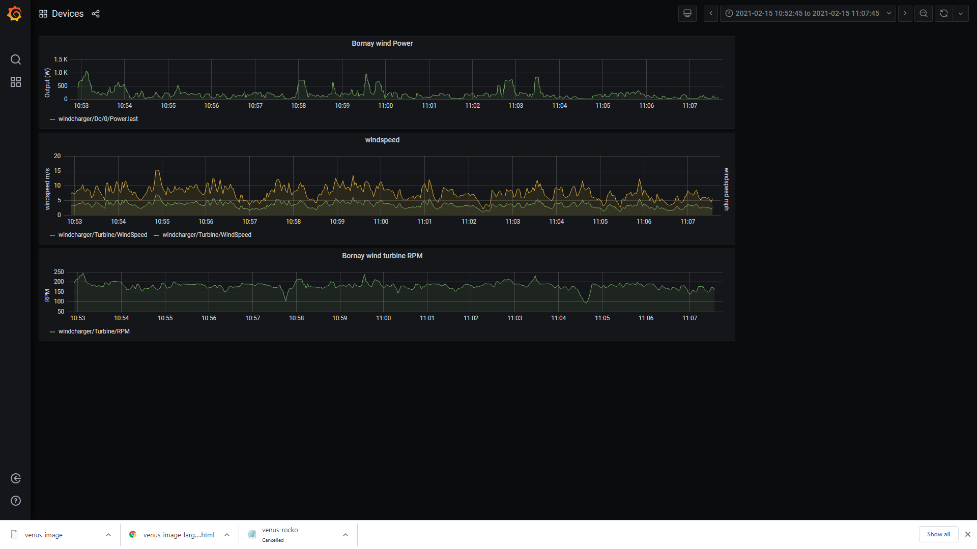The image size is (977, 549).
Task: Open Bornay wind turbine RPM panel menu
Action: [382, 256]
